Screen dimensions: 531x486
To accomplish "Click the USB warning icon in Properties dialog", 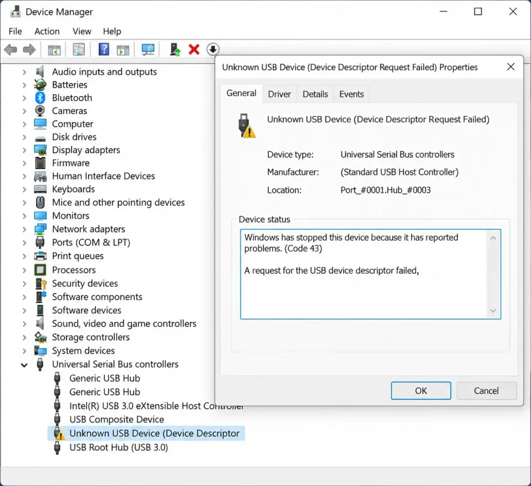I will (x=246, y=126).
